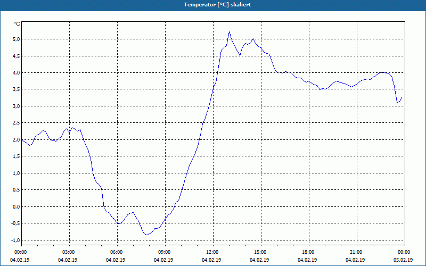Viewport: 426px width, 266px height.
Task: Click the "21:00" time label
Action: [x=356, y=252]
